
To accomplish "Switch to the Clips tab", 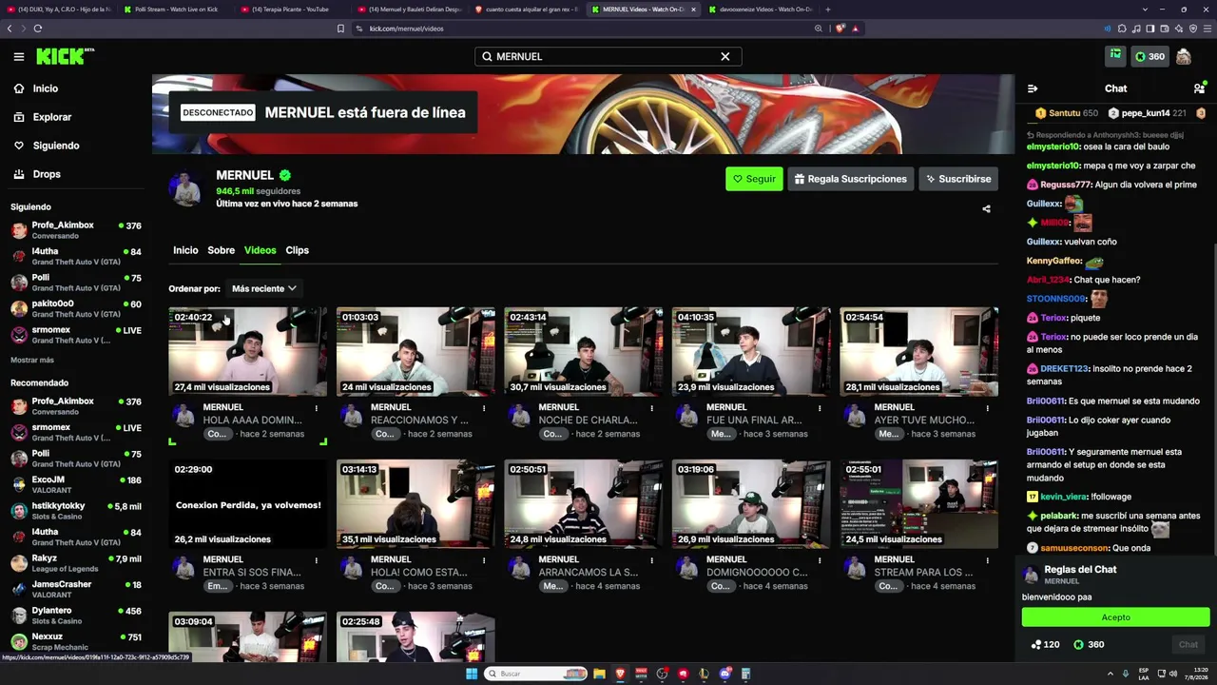I will (x=298, y=250).
